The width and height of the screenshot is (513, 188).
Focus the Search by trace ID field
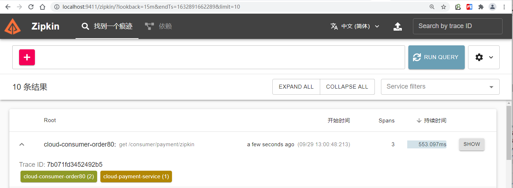tap(458, 26)
